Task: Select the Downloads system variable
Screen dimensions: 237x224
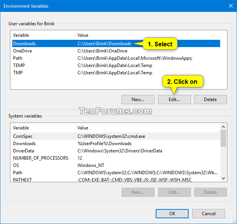Action: pyautogui.click(x=116, y=143)
